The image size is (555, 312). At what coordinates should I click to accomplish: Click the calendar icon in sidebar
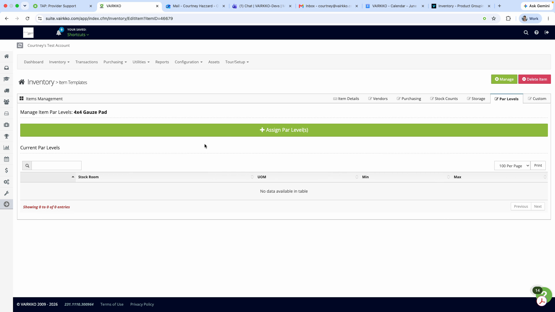(6, 159)
